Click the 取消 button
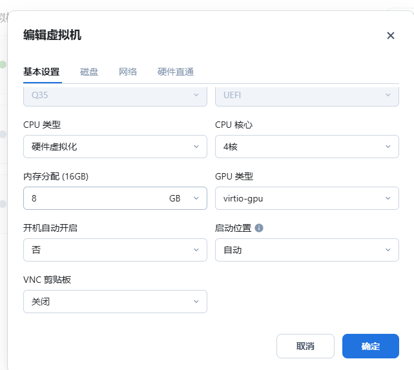Screen dimensions: 414x370 (x=305, y=346)
